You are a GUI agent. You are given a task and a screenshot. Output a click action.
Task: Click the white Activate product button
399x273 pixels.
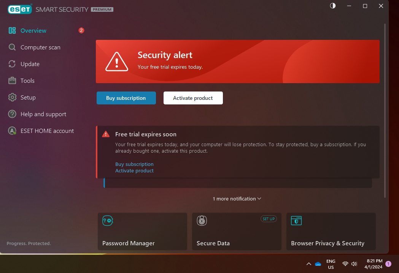point(193,98)
